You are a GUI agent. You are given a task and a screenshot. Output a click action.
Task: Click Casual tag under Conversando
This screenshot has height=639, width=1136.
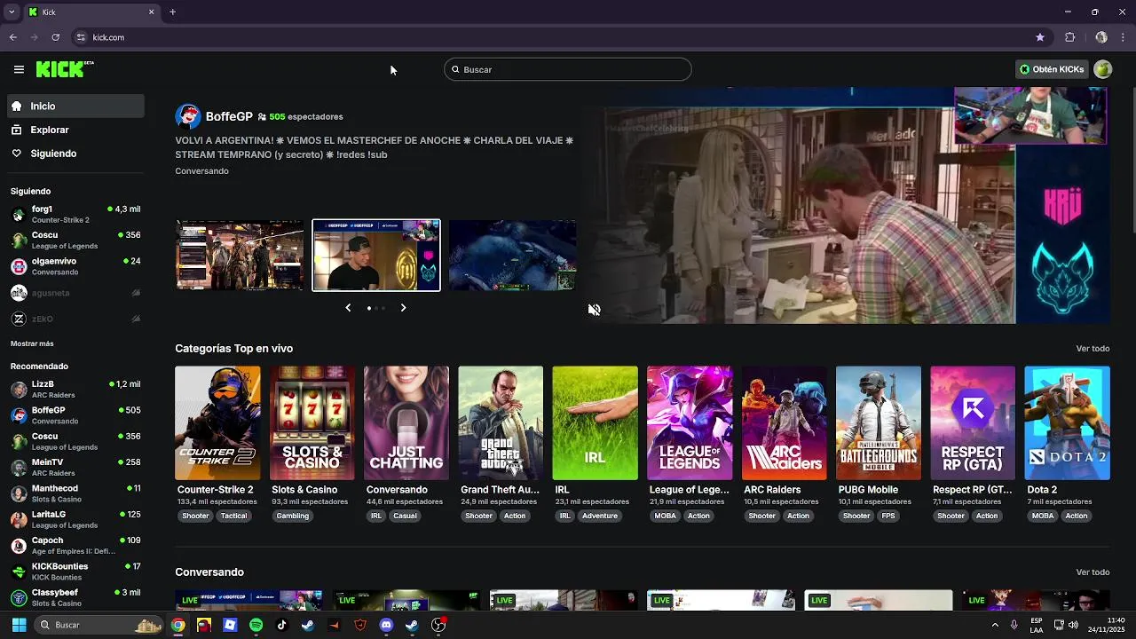(x=405, y=516)
